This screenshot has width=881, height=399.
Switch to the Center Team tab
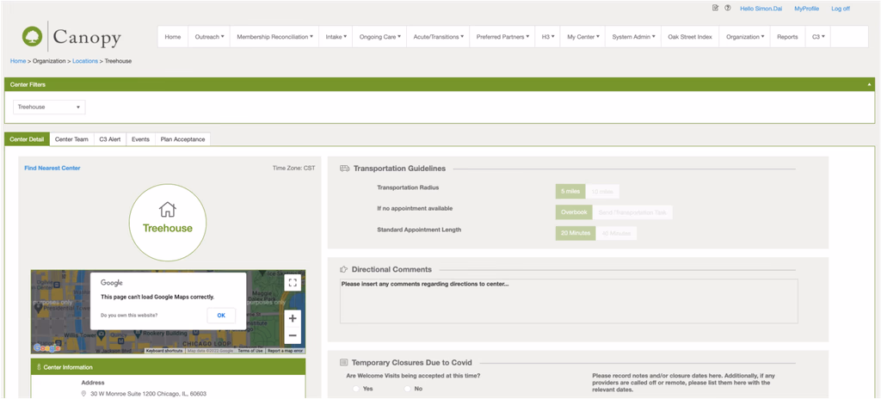[71, 138]
